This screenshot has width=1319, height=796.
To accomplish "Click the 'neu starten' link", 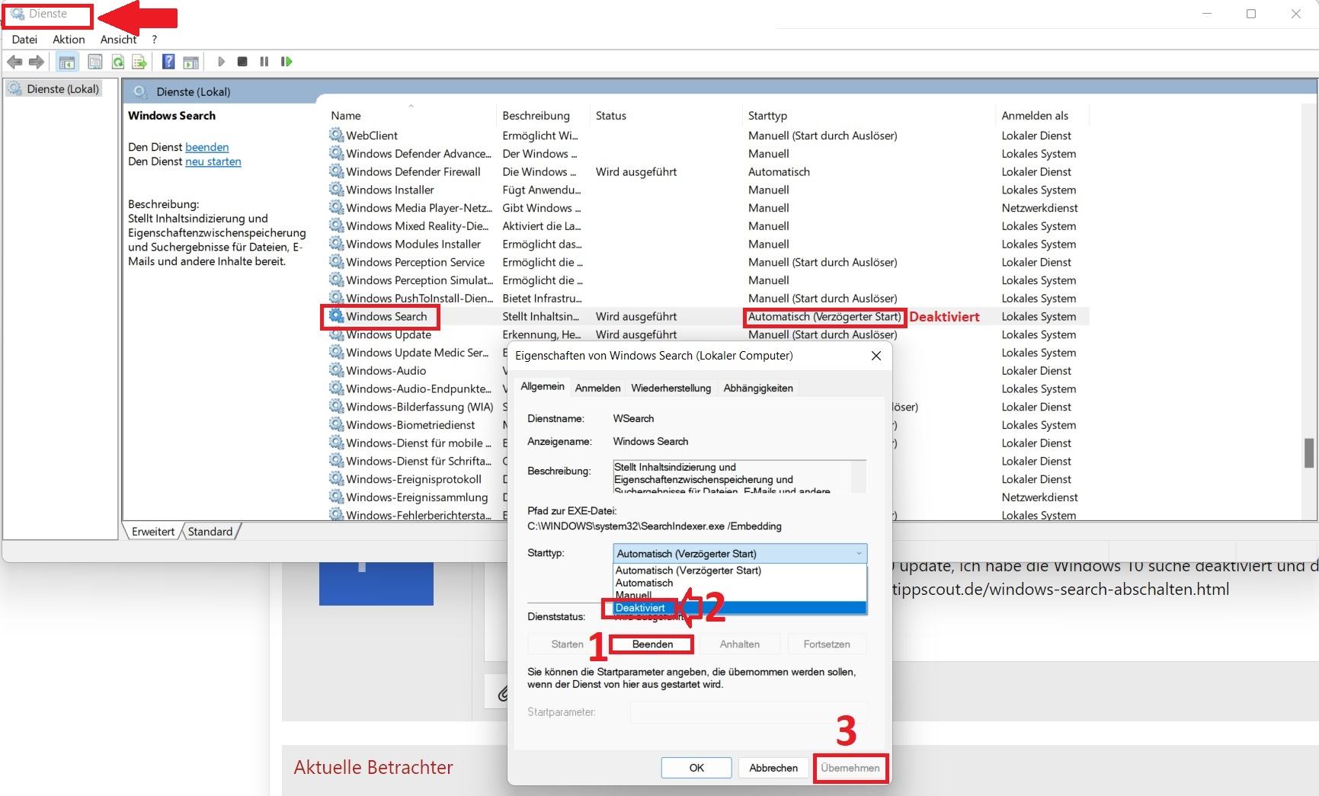I will (213, 161).
